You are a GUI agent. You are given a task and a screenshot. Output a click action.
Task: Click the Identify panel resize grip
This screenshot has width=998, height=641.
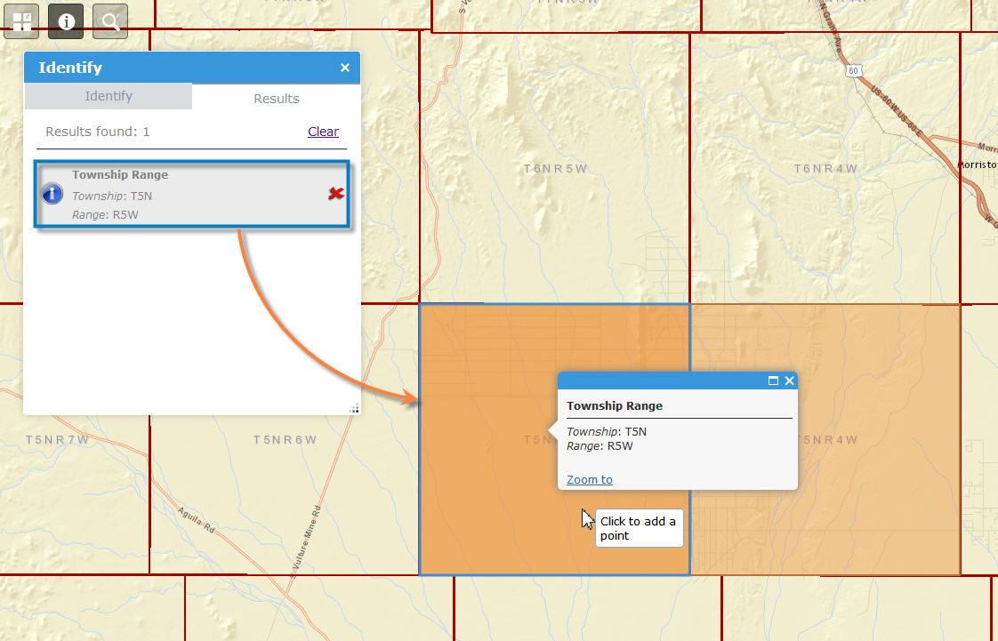tap(354, 408)
